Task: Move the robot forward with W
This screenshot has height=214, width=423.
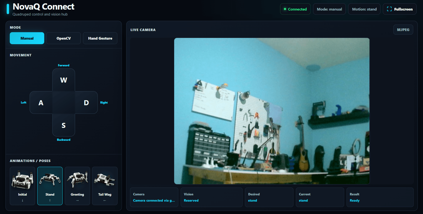Action: point(64,80)
